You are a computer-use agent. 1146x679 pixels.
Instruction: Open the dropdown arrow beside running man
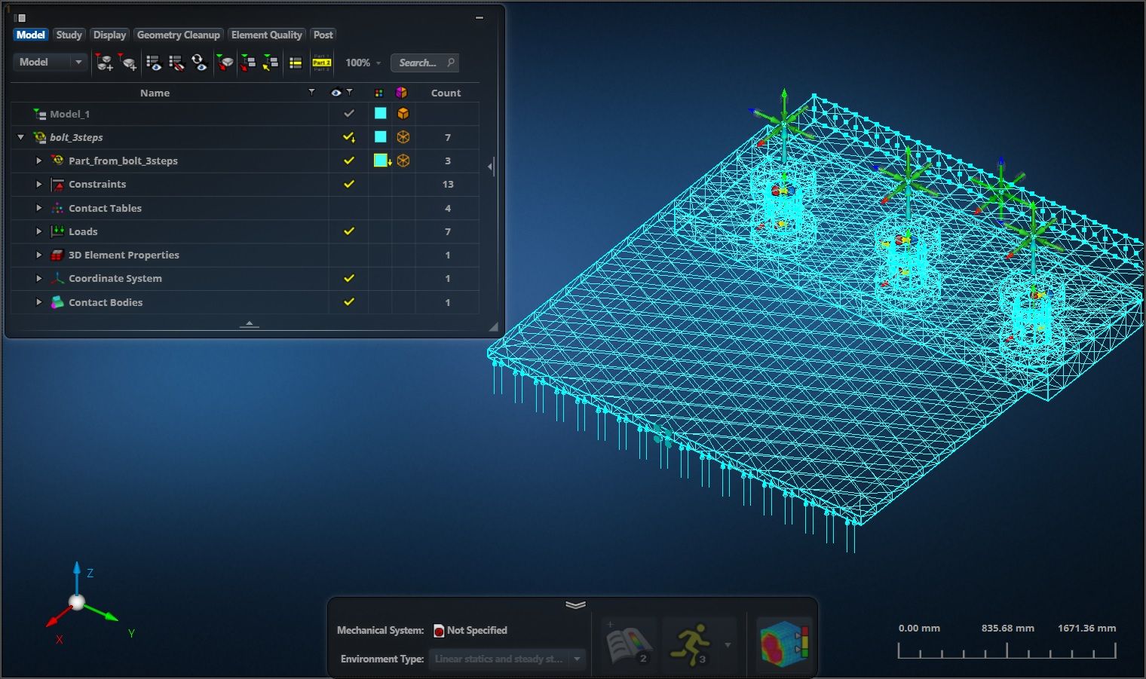click(728, 645)
